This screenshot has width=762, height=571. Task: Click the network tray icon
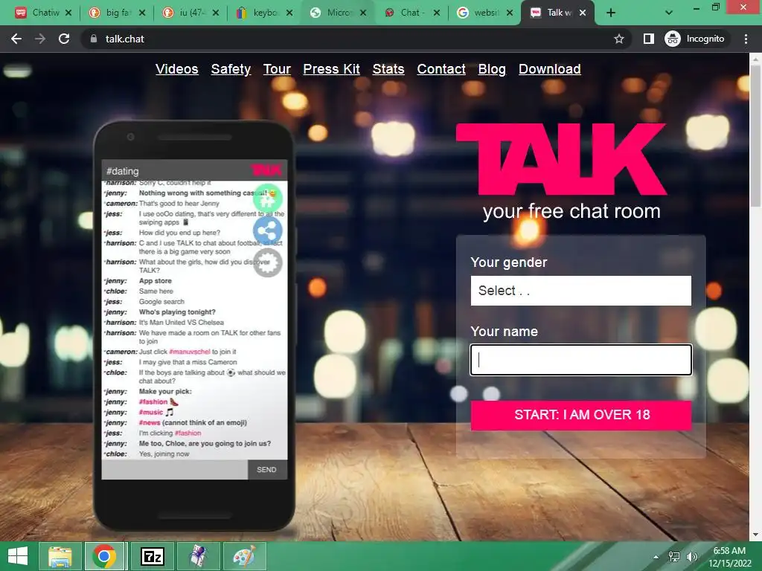coord(674,557)
